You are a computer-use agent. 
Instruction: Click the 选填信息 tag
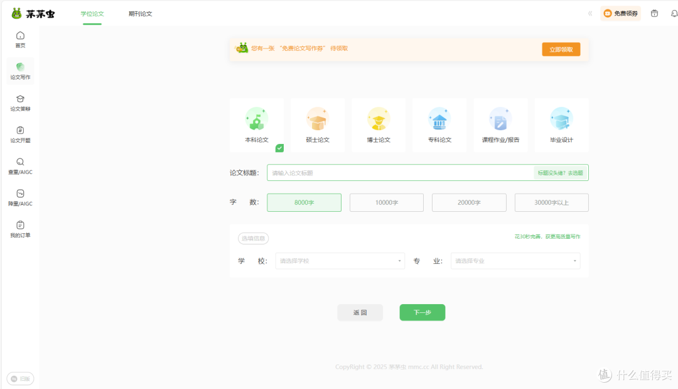254,238
